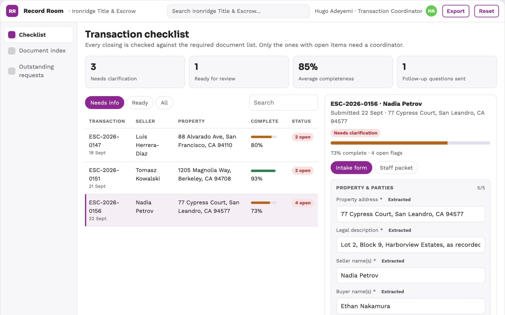Viewport: 505px width, 315px height.
Task: Click the RR Record Room logo icon
Action: click(12, 11)
